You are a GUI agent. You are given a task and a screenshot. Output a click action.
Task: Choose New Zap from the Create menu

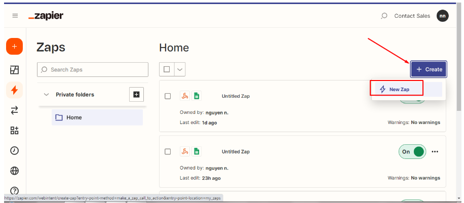point(408,90)
